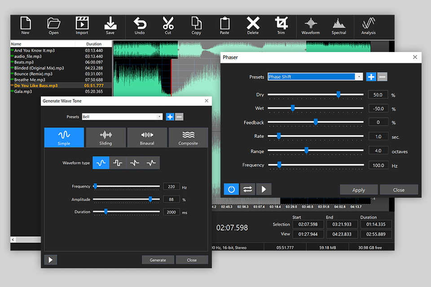This screenshot has height=287, width=431.
Task: Save the file with Save icon
Action: tap(110, 26)
